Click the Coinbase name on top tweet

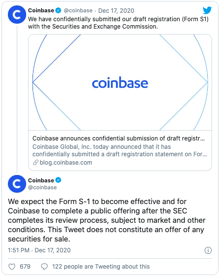(x=41, y=10)
